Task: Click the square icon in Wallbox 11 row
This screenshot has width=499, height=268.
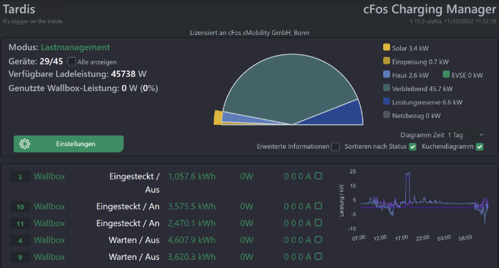Action: click(318, 223)
